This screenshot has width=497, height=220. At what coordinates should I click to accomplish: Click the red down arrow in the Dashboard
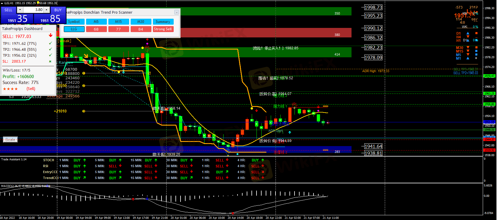[x=50, y=35]
